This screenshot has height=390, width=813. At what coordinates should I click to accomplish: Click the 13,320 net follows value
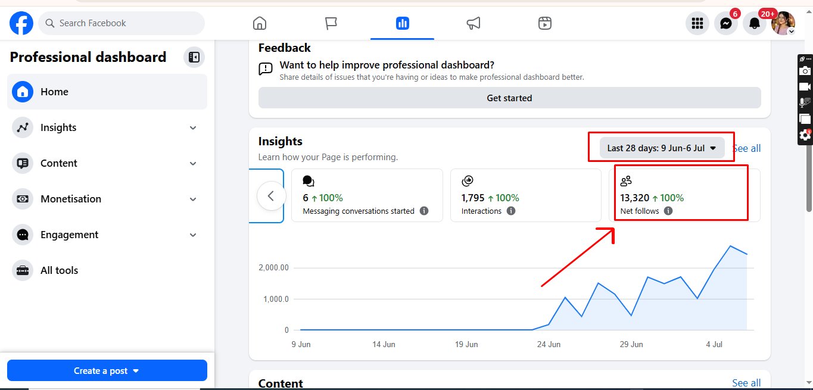pos(635,198)
